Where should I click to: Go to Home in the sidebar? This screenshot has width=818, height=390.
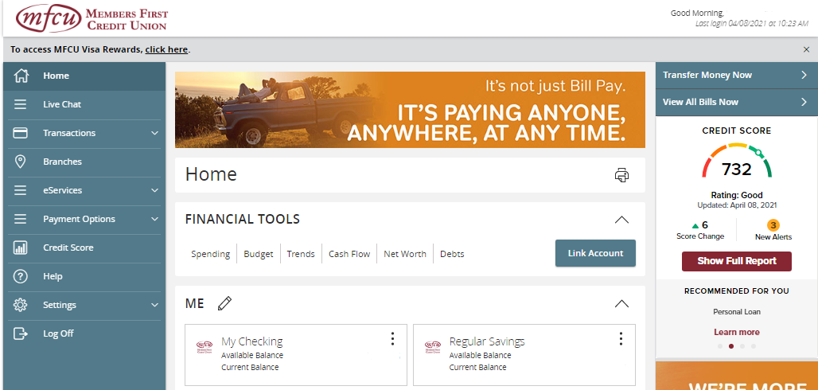[x=84, y=76]
